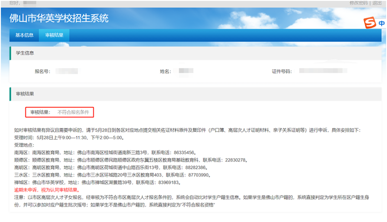Click the 审核结果 section header
The image size is (387, 222).
pos(25,93)
